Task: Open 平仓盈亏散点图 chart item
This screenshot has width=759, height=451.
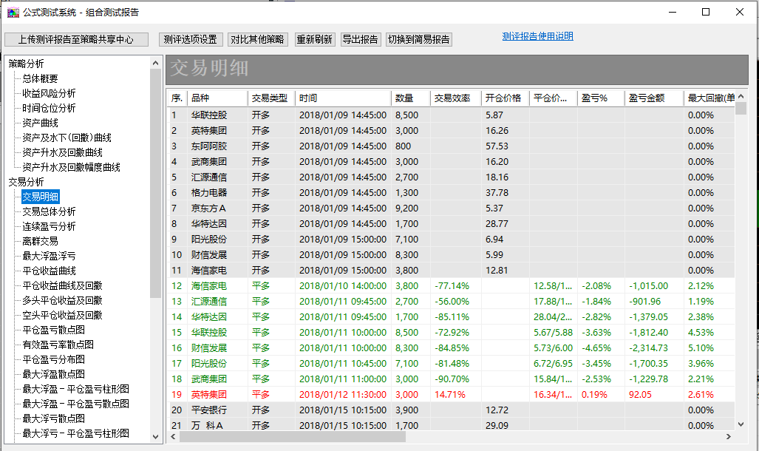Action: point(53,330)
